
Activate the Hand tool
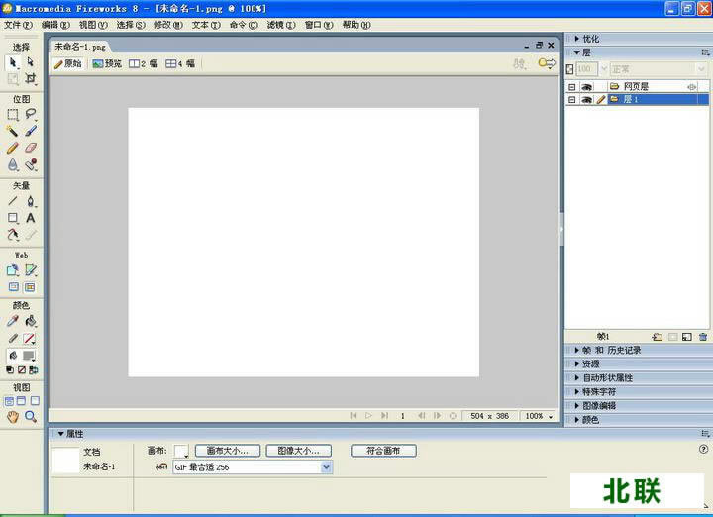pyautogui.click(x=13, y=417)
